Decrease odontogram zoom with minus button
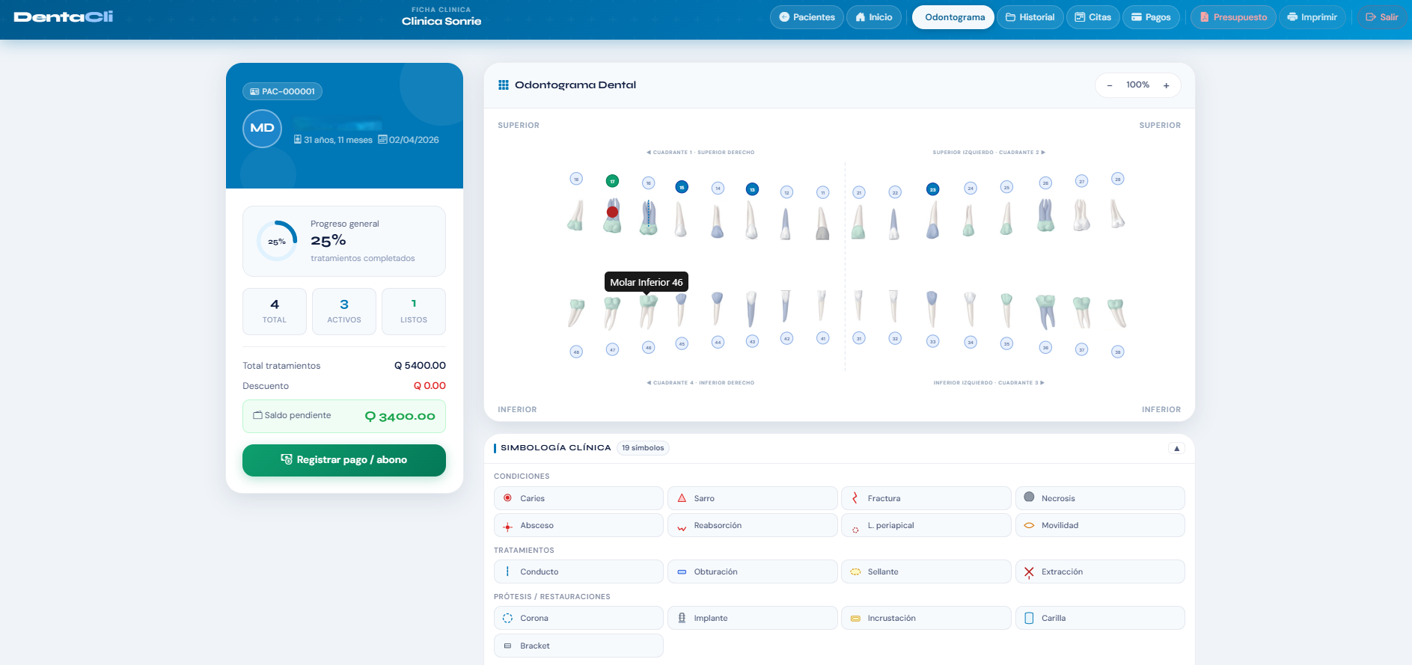Image resolution: width=1412 pixels, height=665 pixels. point(1110,85)
